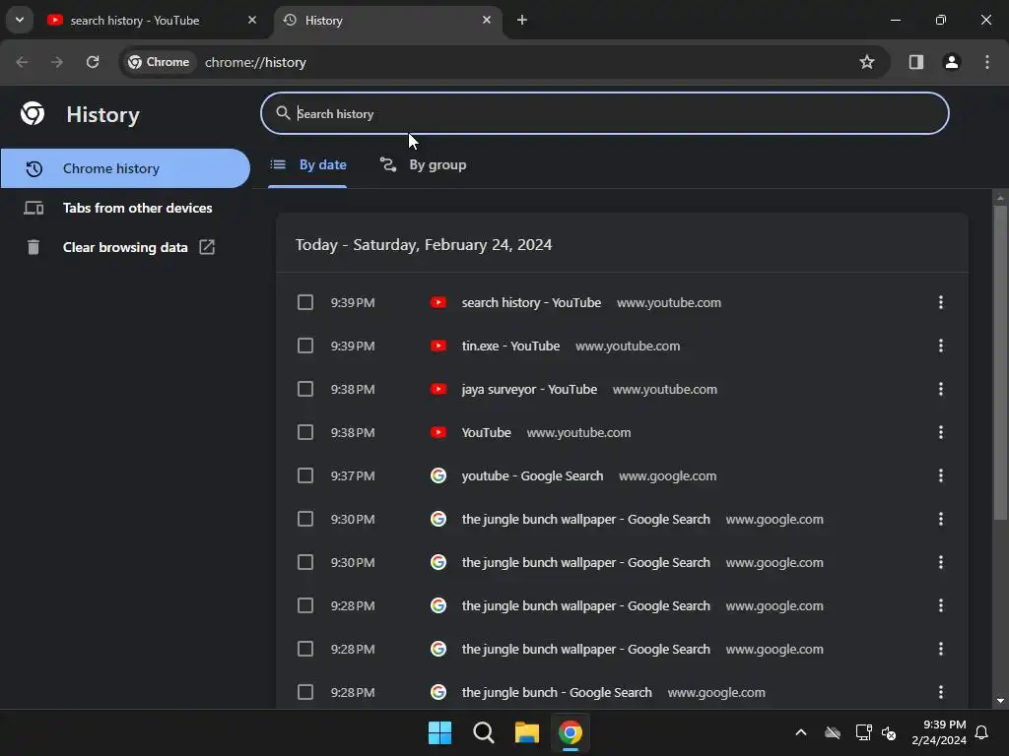Screen dimensions: 1009x756
Task: Open Clear browsing data
Action: (x=125, y=247)
